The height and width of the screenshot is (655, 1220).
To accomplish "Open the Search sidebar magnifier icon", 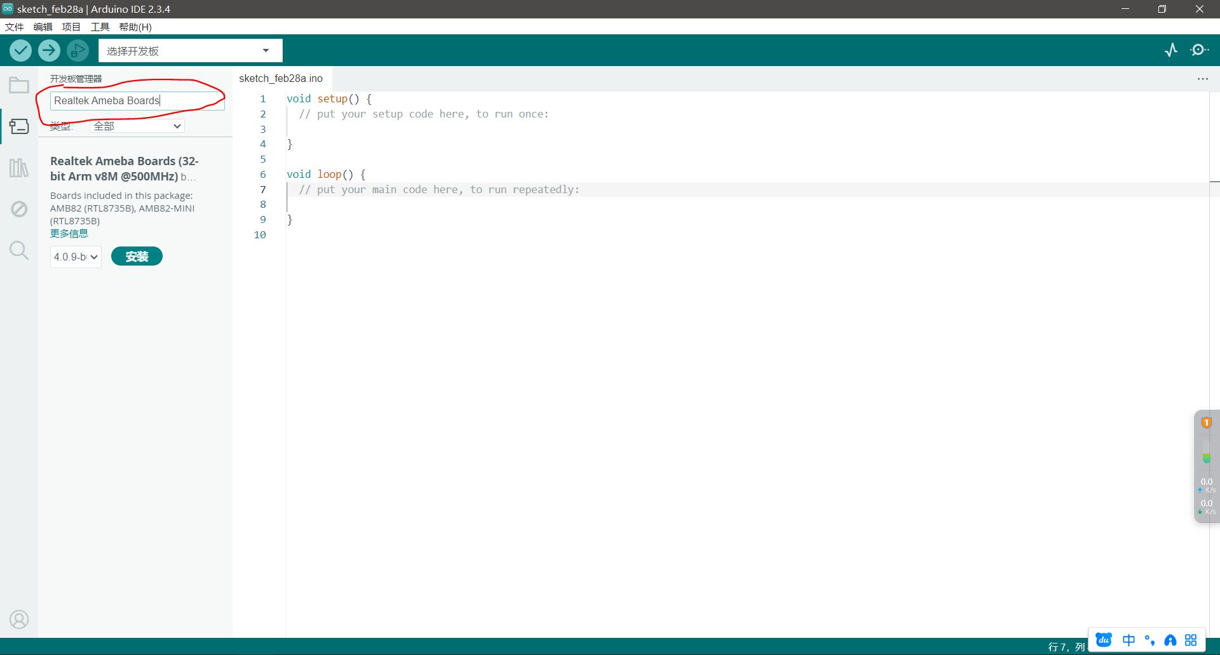I will coord(19,250).
